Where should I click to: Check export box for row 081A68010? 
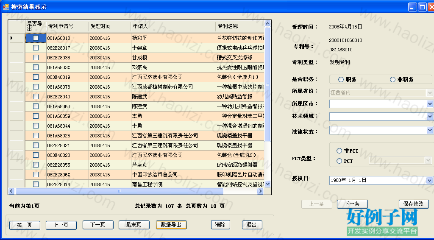coord(36,38)
